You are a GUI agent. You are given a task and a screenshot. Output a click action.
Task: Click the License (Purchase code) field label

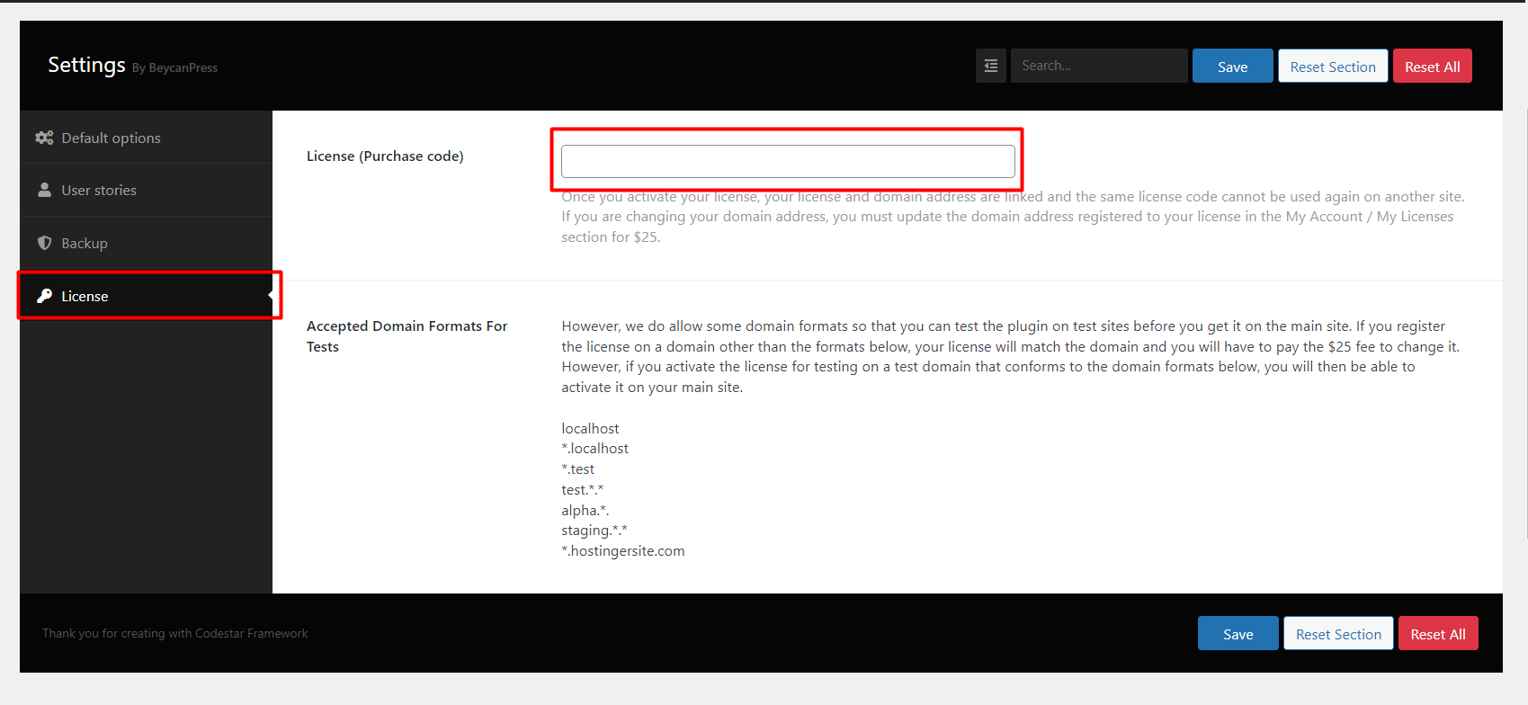point(385,156)
